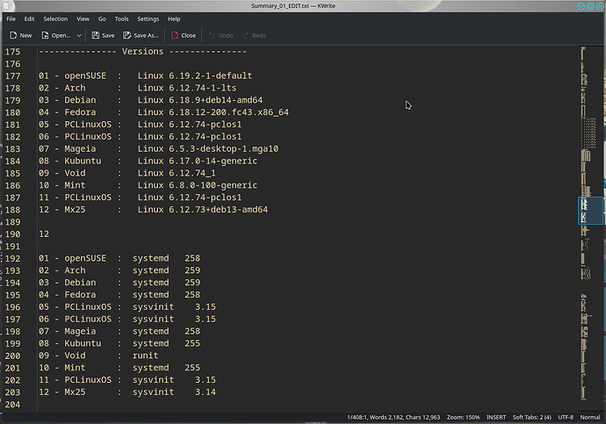606x424 pixels.
Task: Click 'systemd 259' on the Arch line 193
Action: pyautogui.click(x=166, y=270)
